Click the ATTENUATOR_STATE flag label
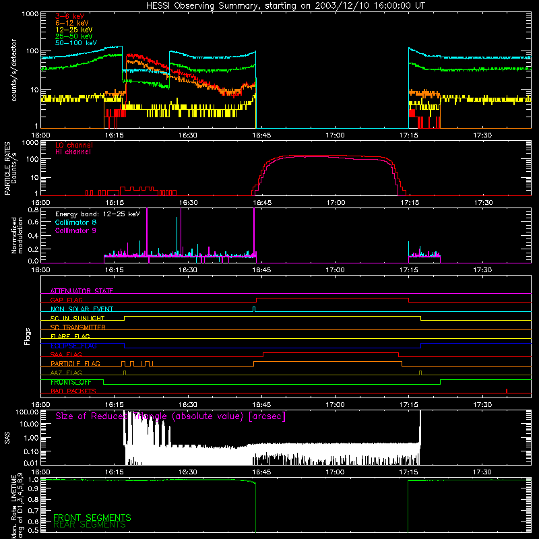This screenshot has width=539, height=539. pos(82,291)
